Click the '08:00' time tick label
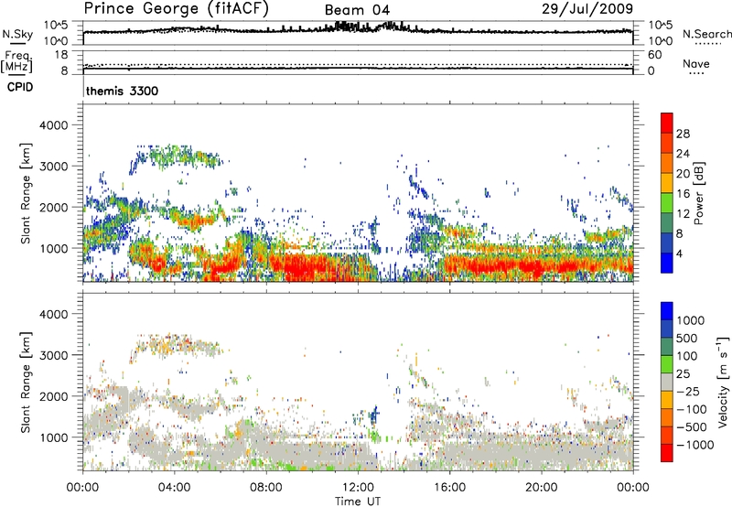The image size is (732, 507). 265,488
